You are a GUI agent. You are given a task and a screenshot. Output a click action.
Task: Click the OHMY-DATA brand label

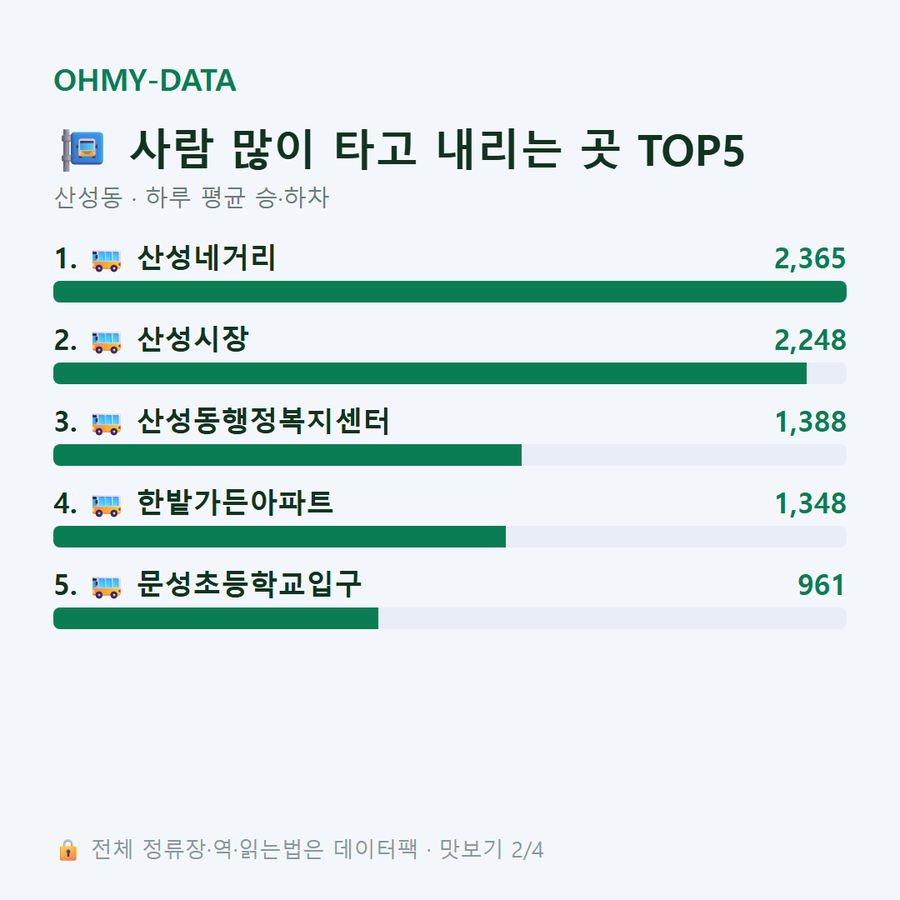pos(145,80)
